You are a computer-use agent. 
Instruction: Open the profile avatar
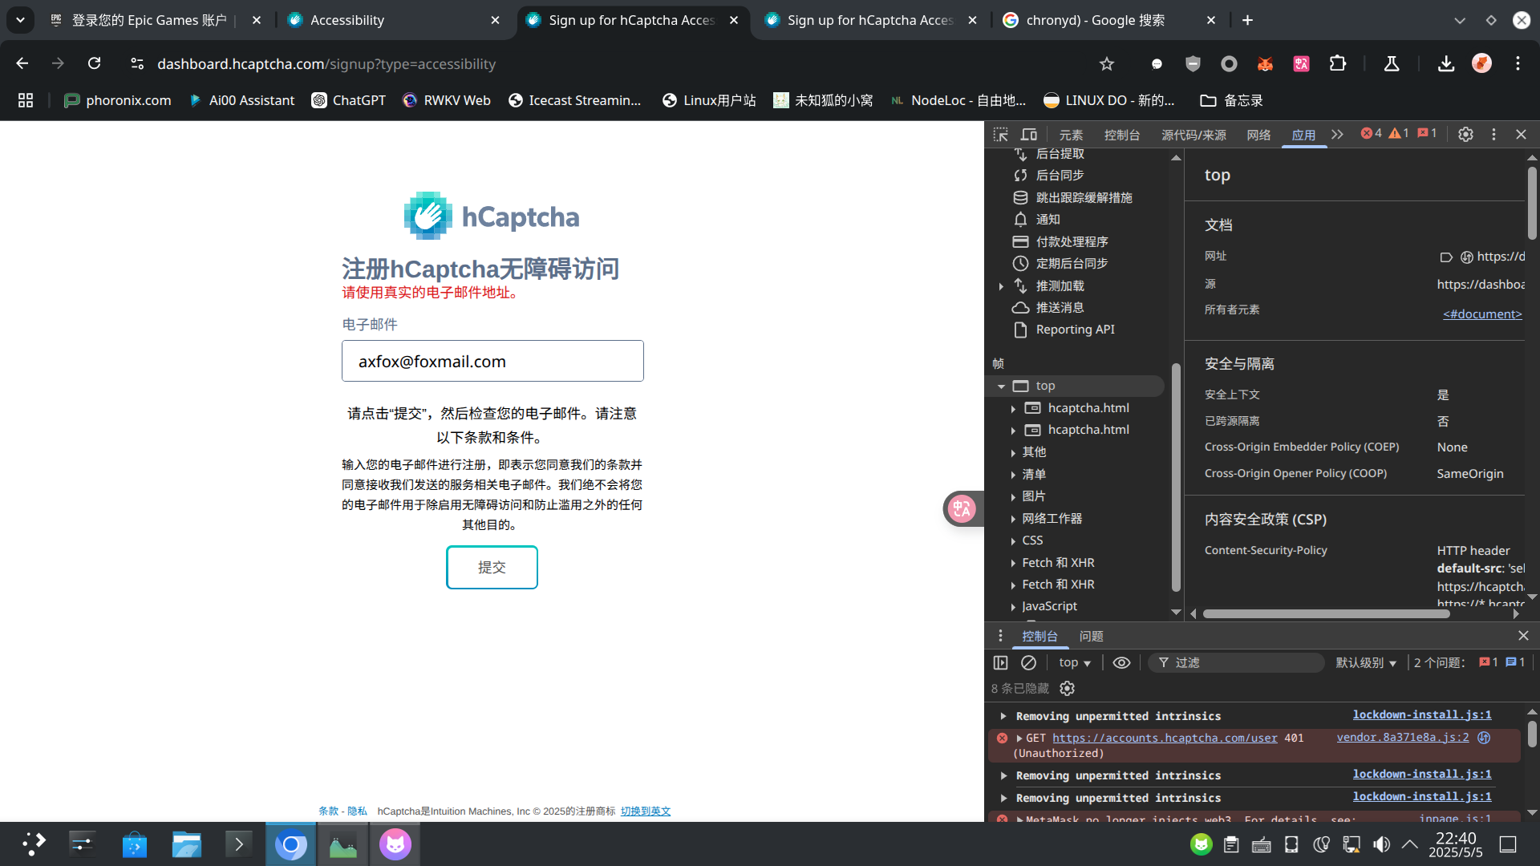point(1481,63)
